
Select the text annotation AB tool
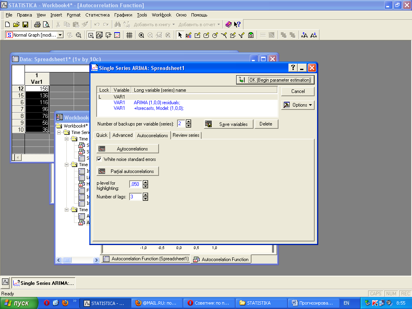pyautogui.click(x=189, y=35)
